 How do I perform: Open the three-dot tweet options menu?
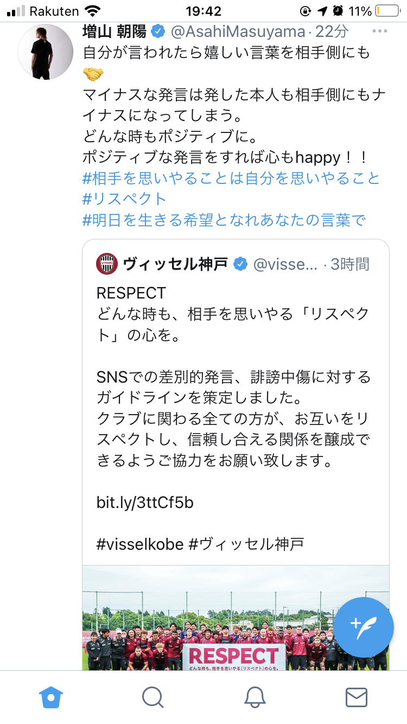coord(379,31)
